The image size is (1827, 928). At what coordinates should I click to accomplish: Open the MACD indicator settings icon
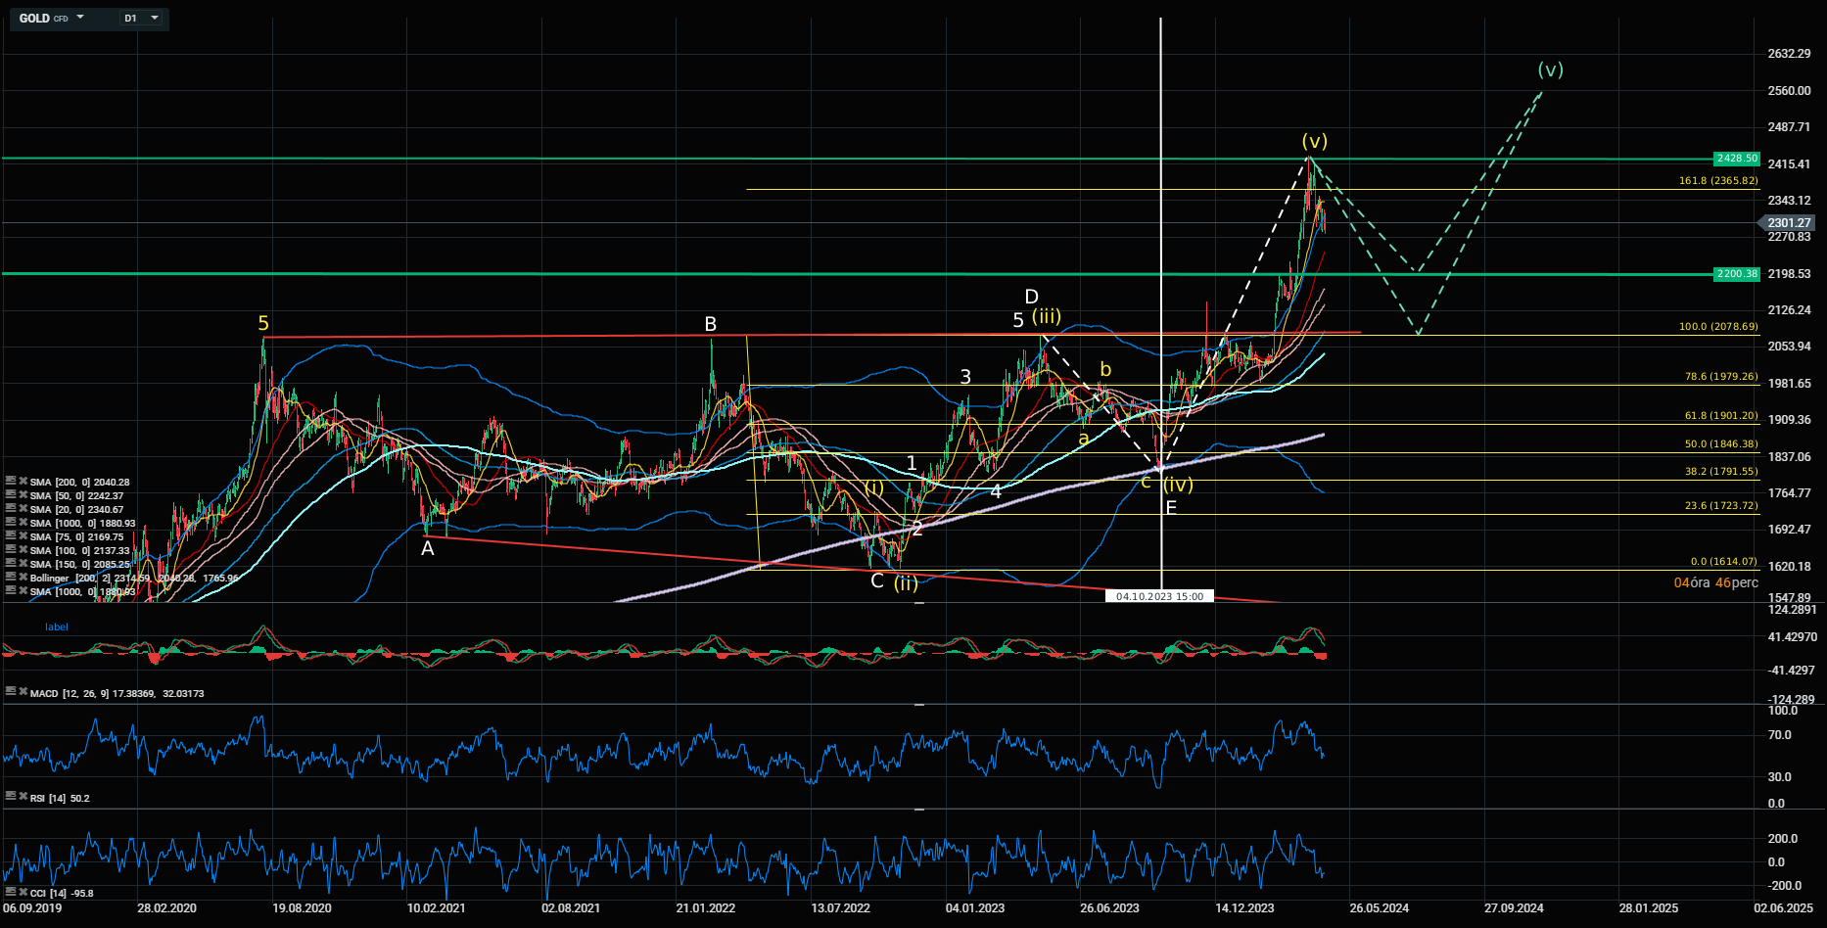(10, 692)
